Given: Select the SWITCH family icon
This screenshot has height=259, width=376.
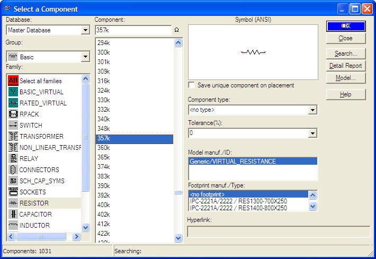Looking at the screenshot, I should (13, 125).
